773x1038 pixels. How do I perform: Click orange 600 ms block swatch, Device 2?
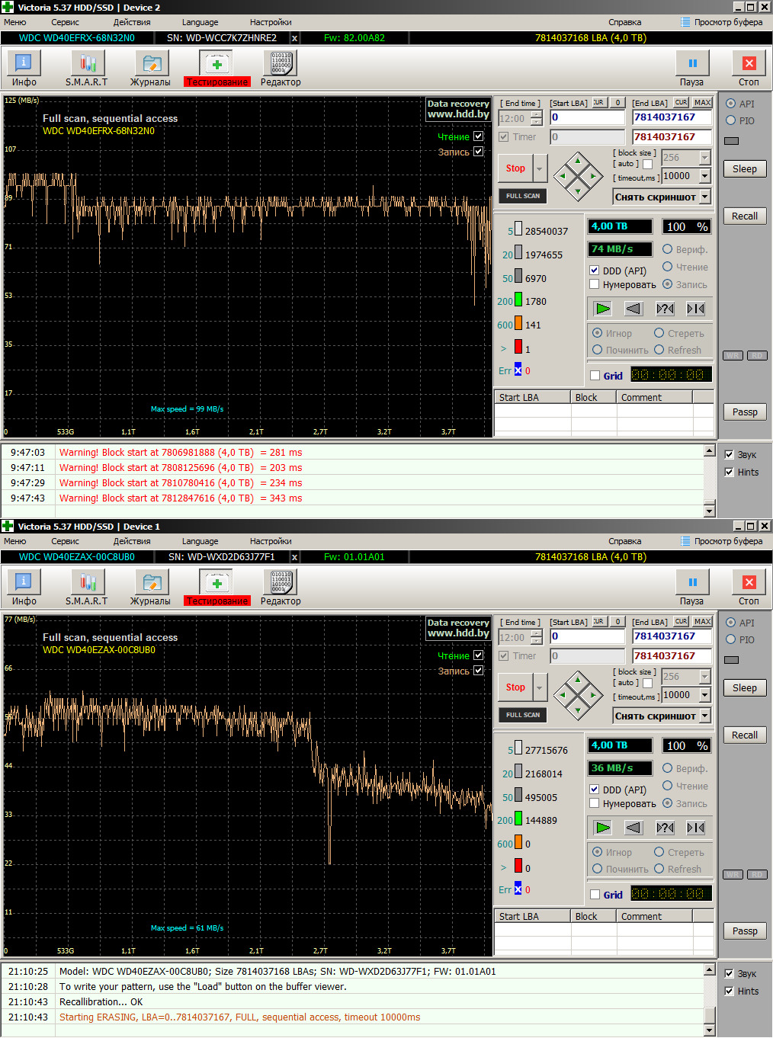pyautogui.click(x=518, y=323)
